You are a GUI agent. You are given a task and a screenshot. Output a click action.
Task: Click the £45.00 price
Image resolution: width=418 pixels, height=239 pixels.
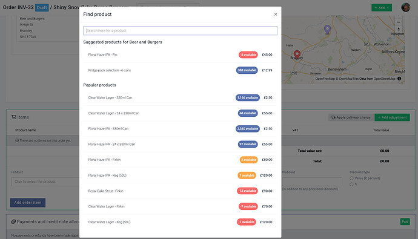pyautogui.click(x=267, y=55)
